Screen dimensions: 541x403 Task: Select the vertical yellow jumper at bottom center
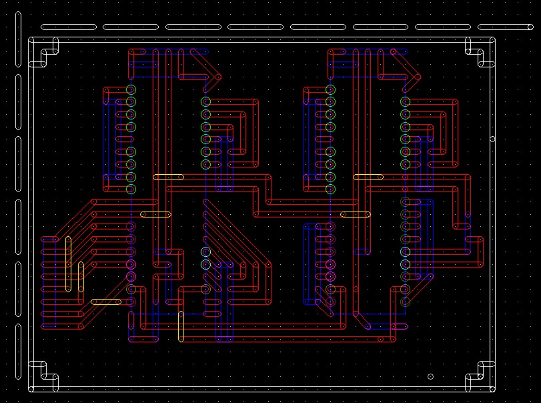pyautogui.click(x=181, y=326)
